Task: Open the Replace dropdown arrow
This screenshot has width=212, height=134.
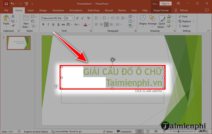Action: (194, 21)
